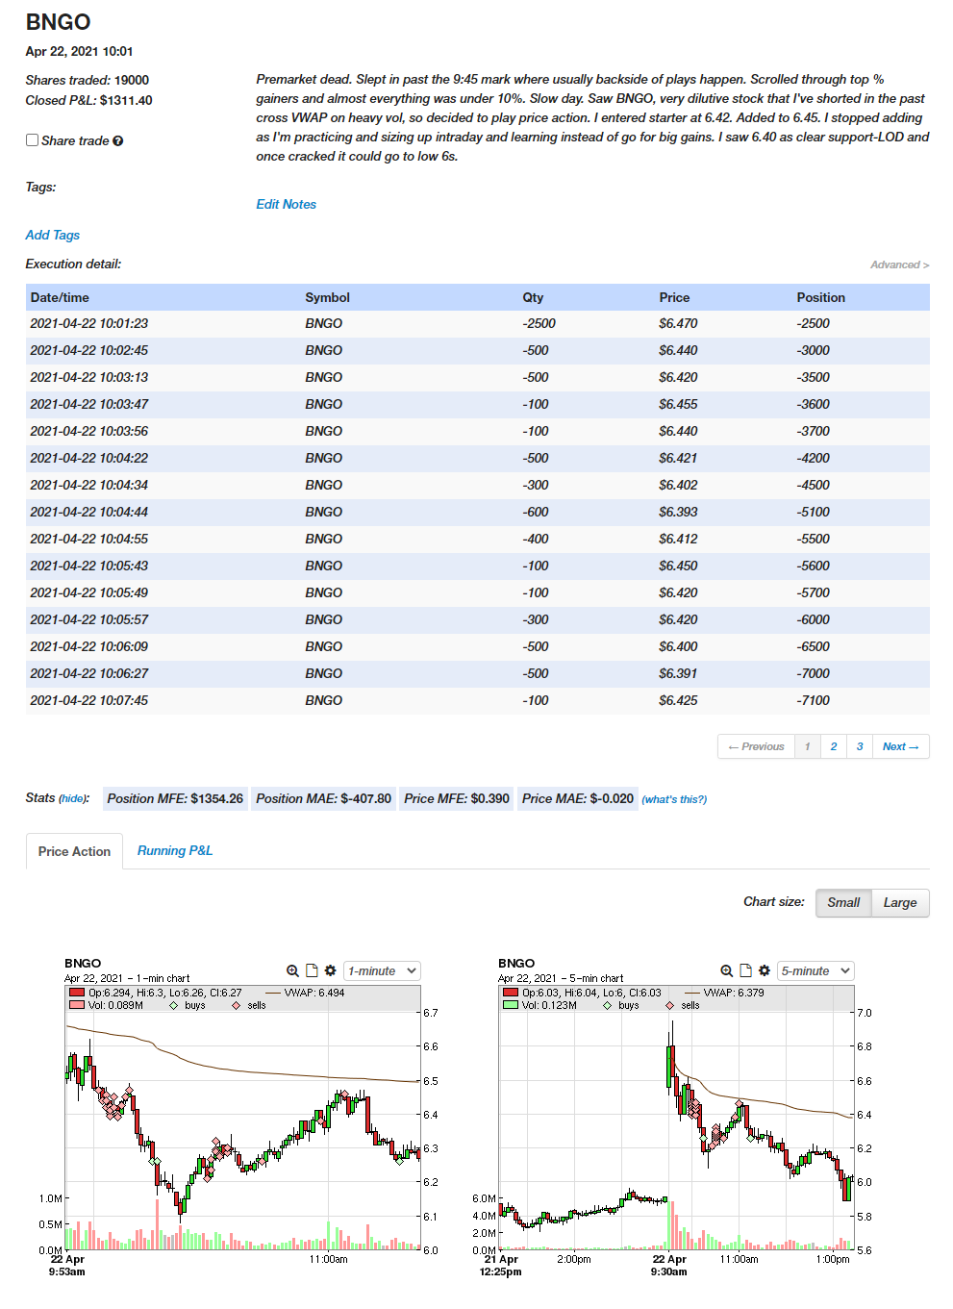Click Next page in pagination
This screenshot has height=1309, width=953.
click(901, 746)
